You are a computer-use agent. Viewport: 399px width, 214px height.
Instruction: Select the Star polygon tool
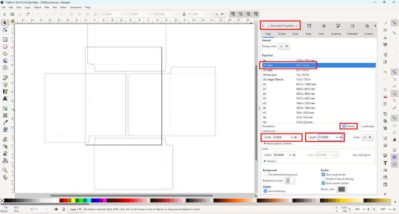coord(5,54)
